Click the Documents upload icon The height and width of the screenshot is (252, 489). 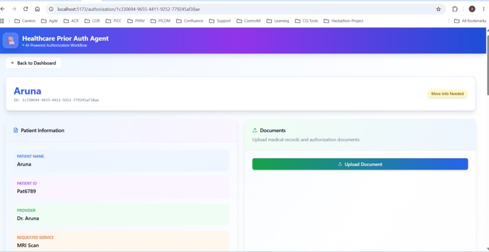click(x=255, y=130)
